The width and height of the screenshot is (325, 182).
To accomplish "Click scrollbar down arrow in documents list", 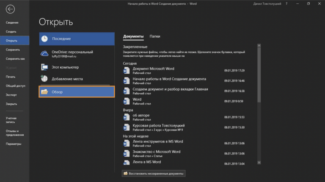I will pyautogui.click(x=259, y=163).
